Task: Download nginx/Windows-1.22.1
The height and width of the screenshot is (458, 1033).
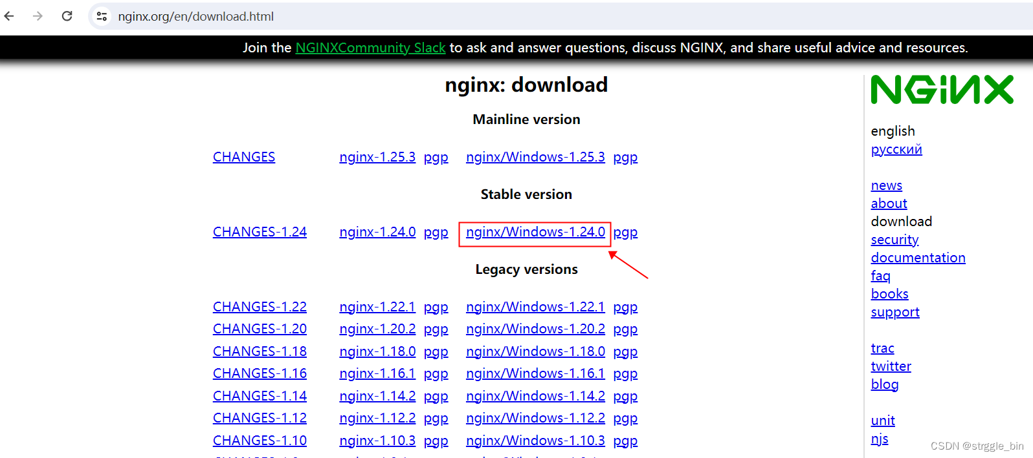Action: pos(535,307)
